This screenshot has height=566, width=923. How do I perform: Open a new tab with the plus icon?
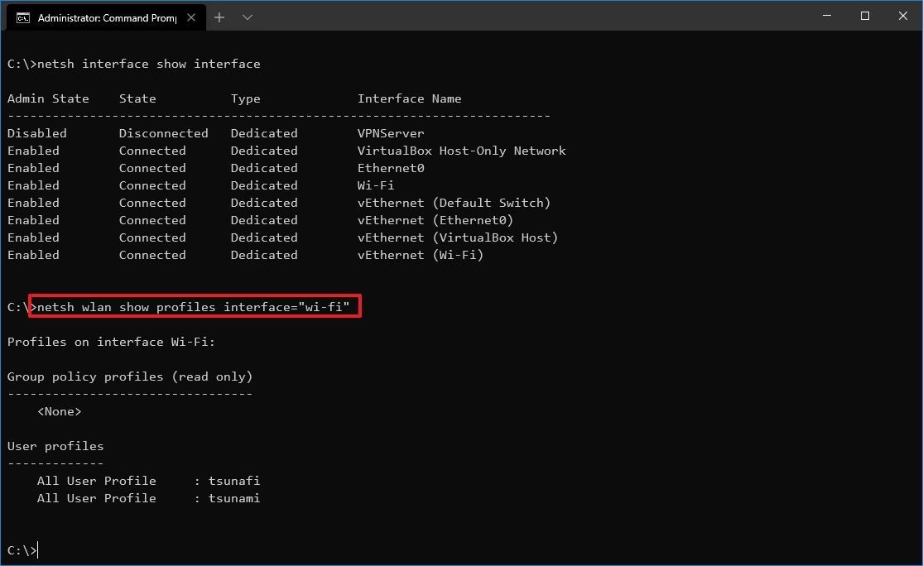point(219,17)
